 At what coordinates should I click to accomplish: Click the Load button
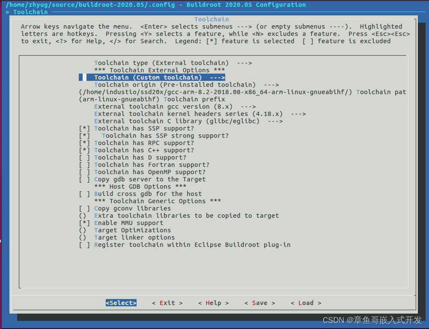click(306, 303)
